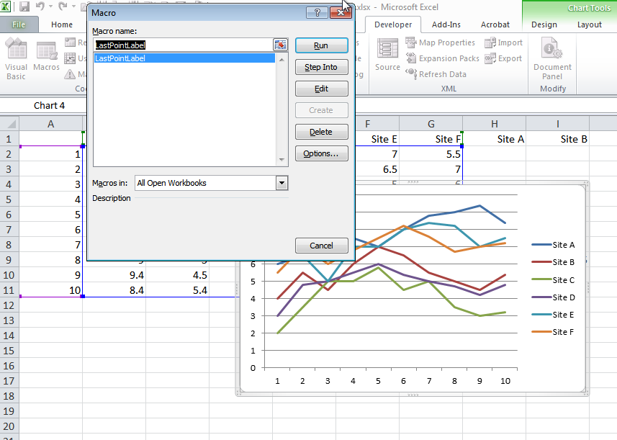
Task: Click Expansion Packs
Action: [442, 58]
